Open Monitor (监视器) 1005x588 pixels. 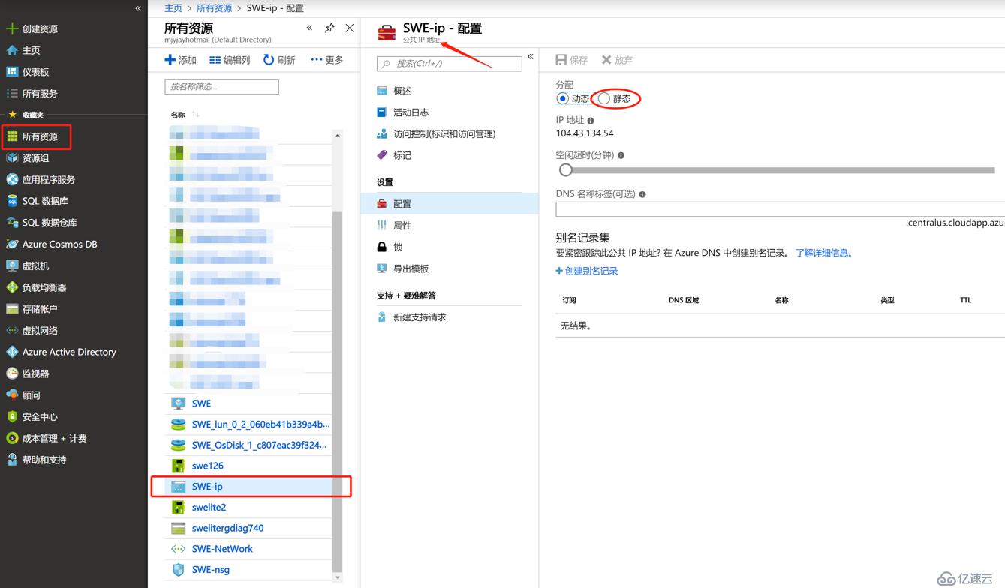tap(35, 373)
